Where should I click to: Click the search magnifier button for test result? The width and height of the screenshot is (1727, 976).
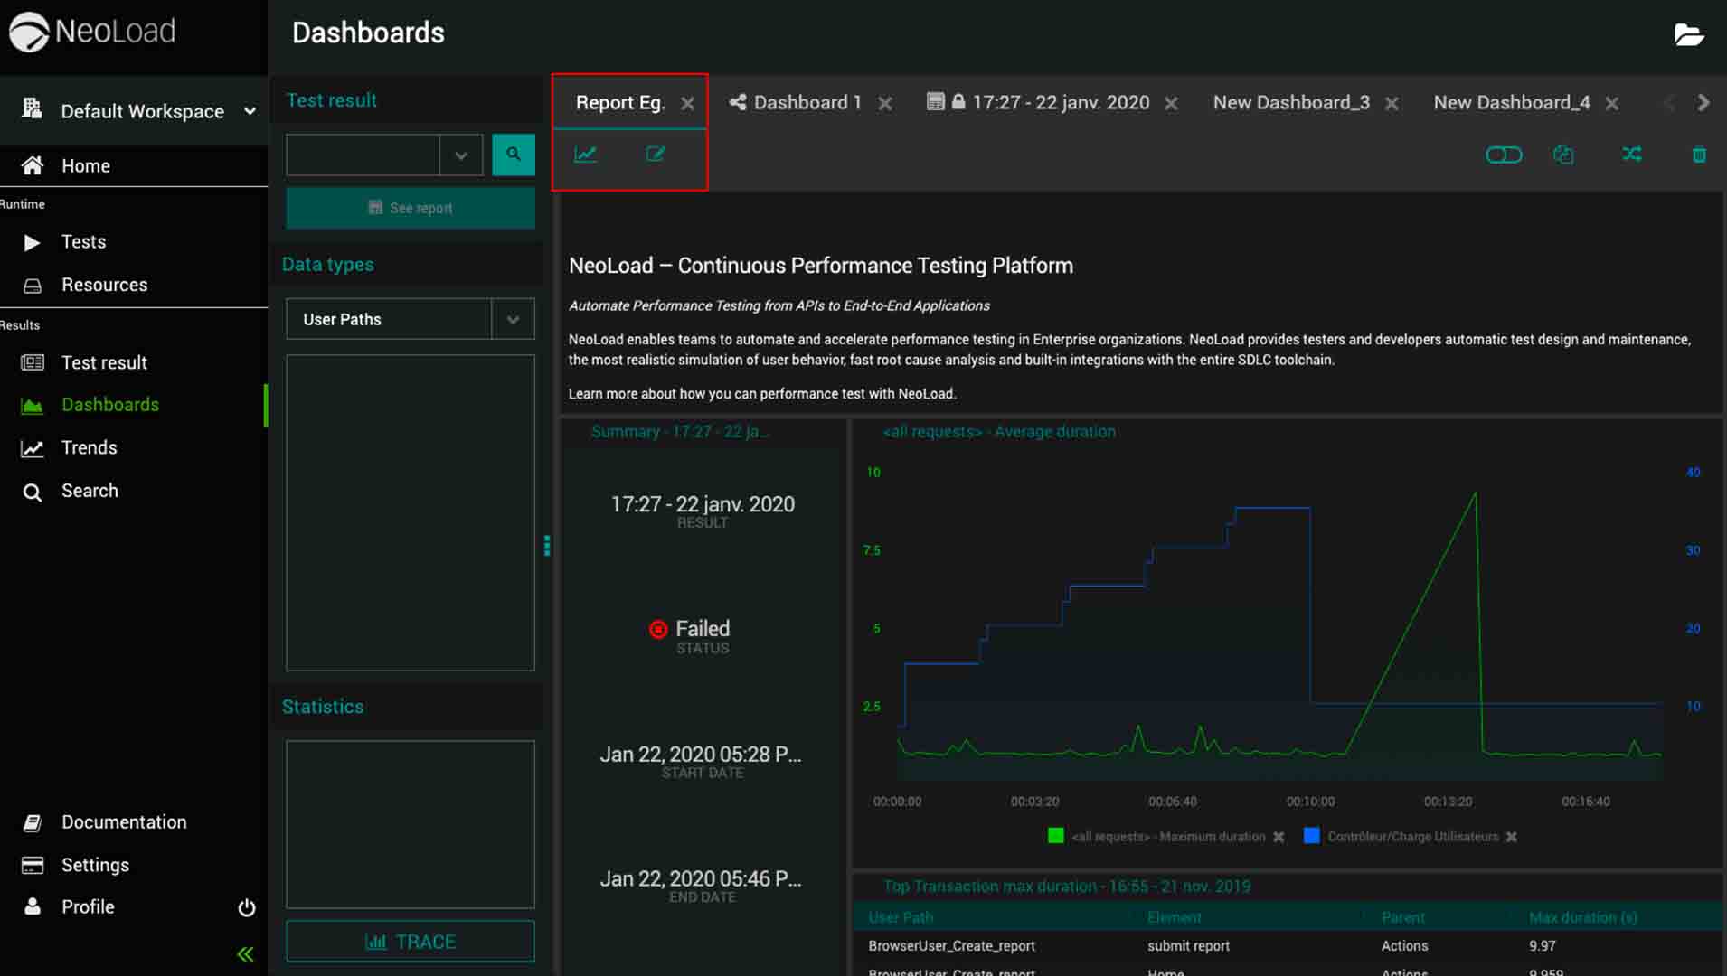pyautogui.click(x=513, y=155)
